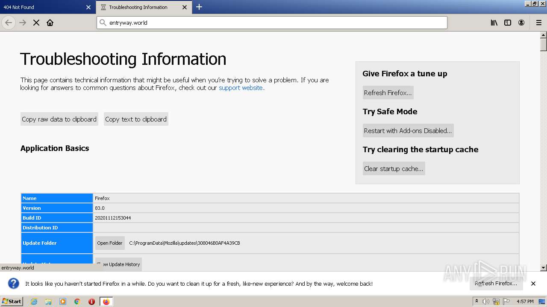
Task: Dismiss the notification bar
Action: click(x=533, y=284)
